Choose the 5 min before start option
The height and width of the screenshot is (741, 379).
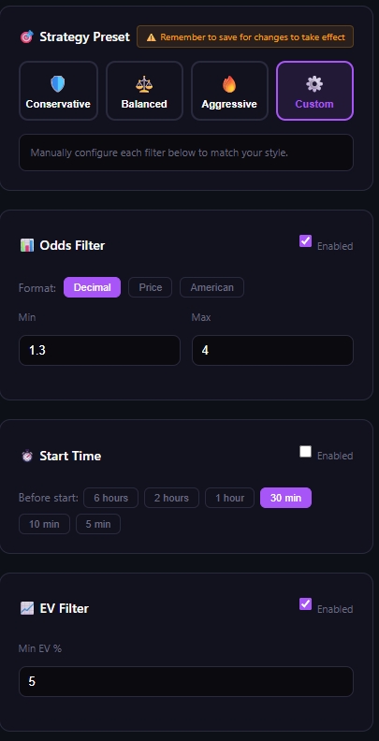pos(98,524)
